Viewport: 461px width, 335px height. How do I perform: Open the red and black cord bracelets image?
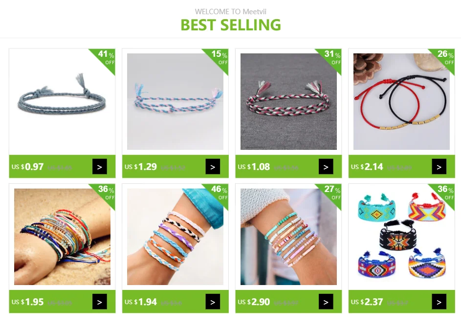(401, 101)
